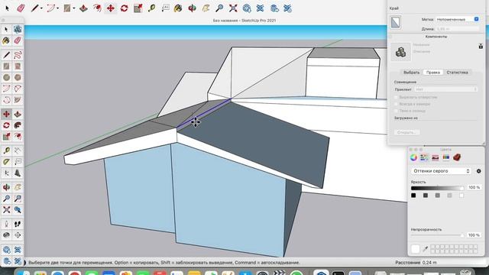This screenshot has width=489, height=275.
Task: Expand the arrow next to the Arc tool
Action: (58, 8)
